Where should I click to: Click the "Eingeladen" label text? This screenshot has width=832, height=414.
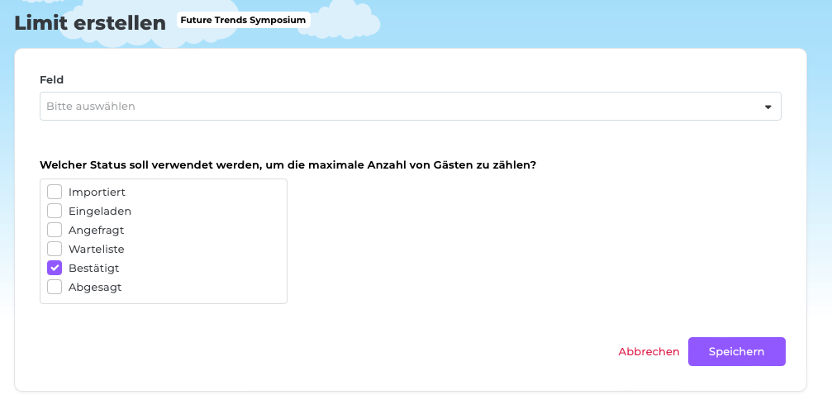[100, 212]
